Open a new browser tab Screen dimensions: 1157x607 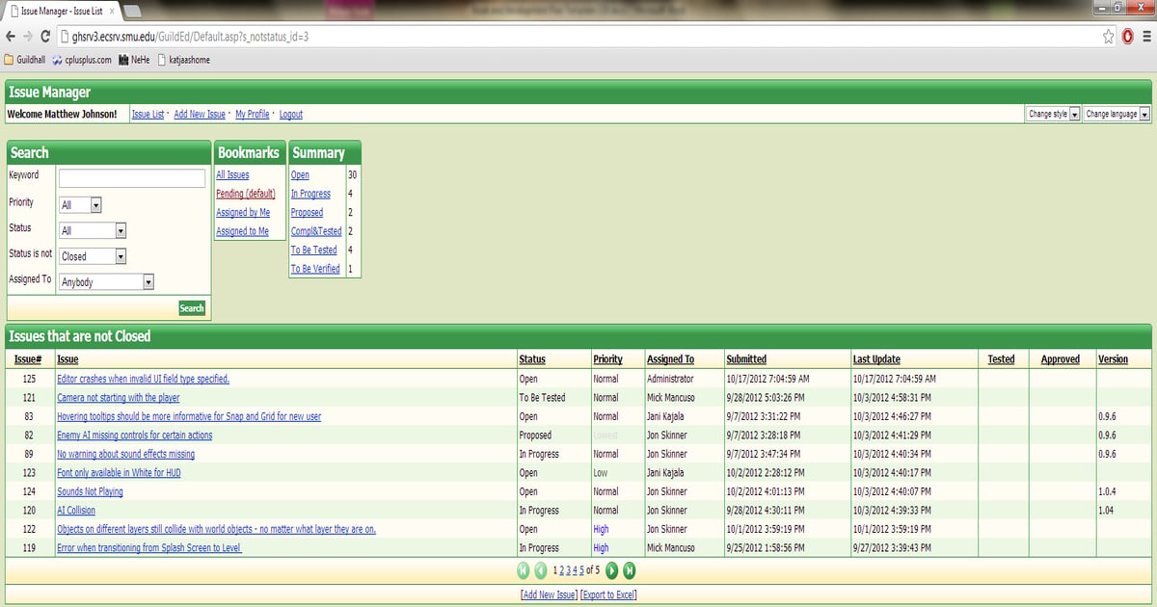133,11
